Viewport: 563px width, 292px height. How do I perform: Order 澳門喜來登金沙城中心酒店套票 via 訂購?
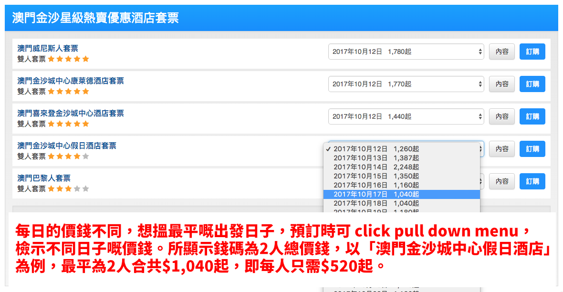[532, 116]
